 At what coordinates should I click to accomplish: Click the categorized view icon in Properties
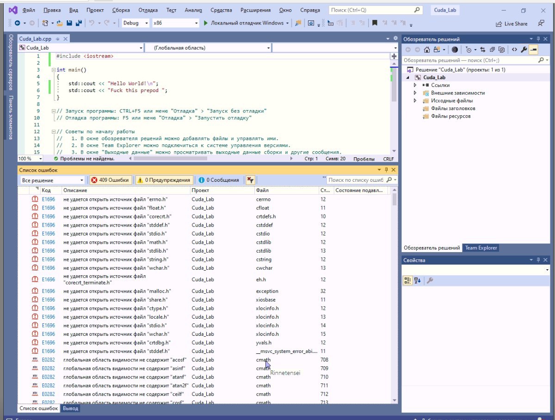click(x=407, y=280)
